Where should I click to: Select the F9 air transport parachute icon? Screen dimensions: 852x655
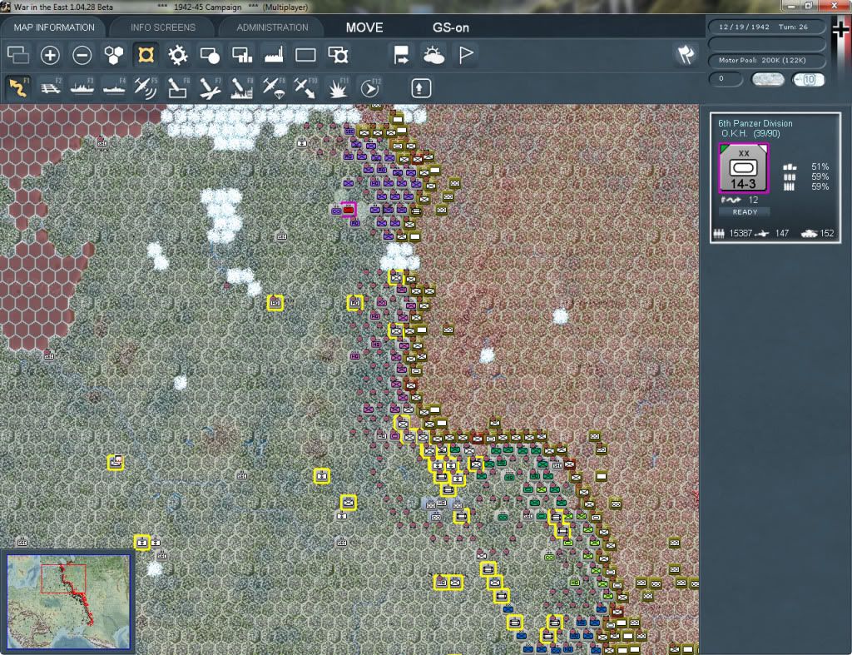click(x=274, y=87)
